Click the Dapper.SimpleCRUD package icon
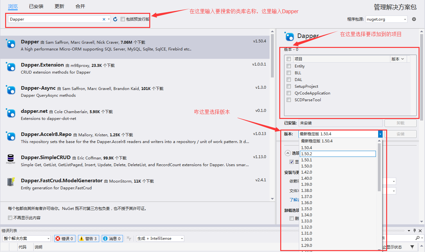The height and width of the screenshot is (252, 425). [x=11, y=159]
